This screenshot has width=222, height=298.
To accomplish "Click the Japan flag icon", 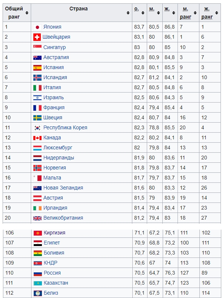I will point(37,27).
